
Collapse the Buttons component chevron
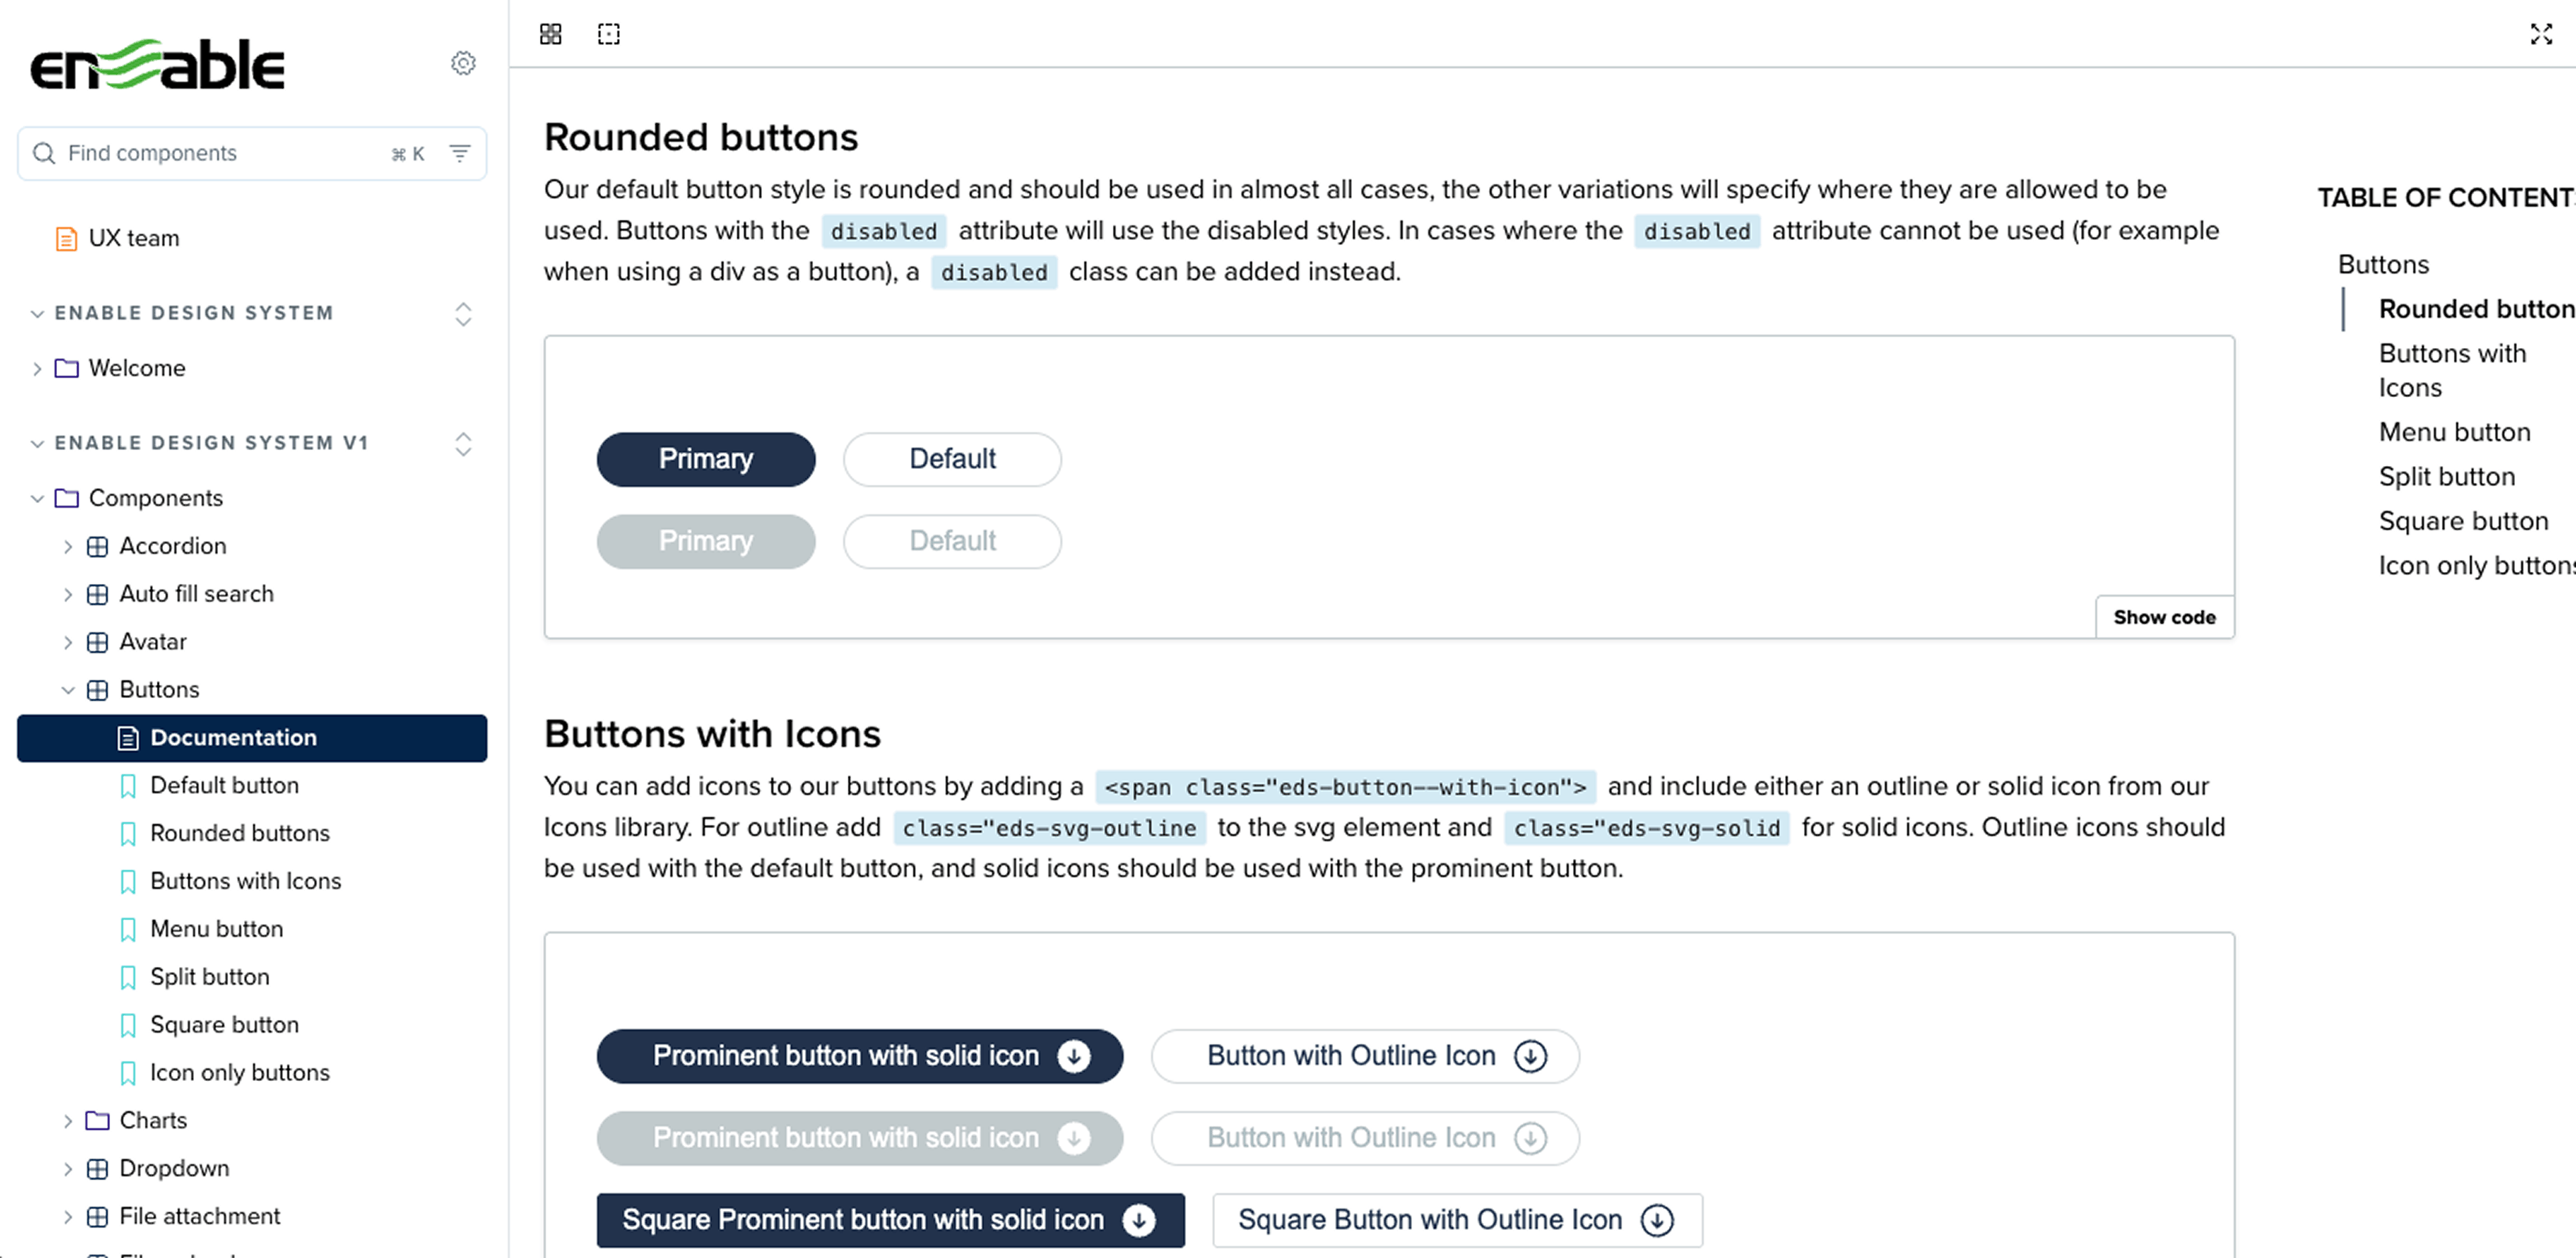point(67,690)
